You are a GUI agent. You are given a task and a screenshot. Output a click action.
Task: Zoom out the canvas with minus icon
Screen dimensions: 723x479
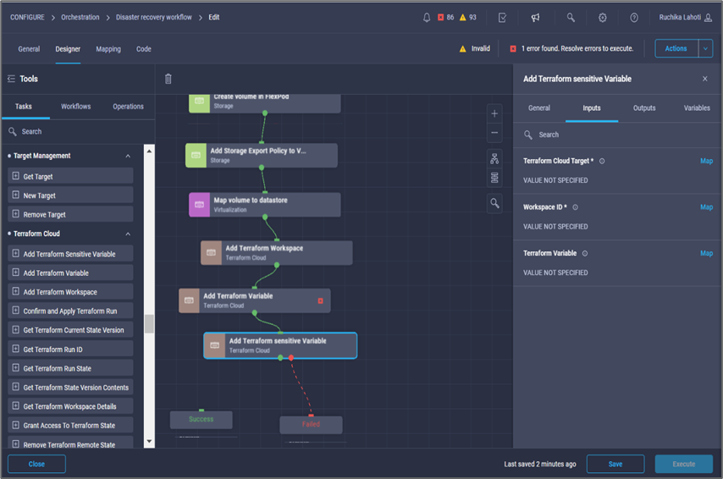tap(494, 133)
